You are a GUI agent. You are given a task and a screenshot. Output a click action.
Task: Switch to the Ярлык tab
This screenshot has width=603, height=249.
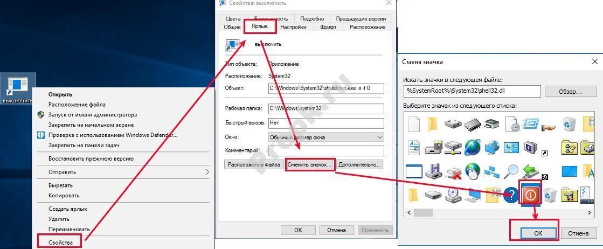260,26
